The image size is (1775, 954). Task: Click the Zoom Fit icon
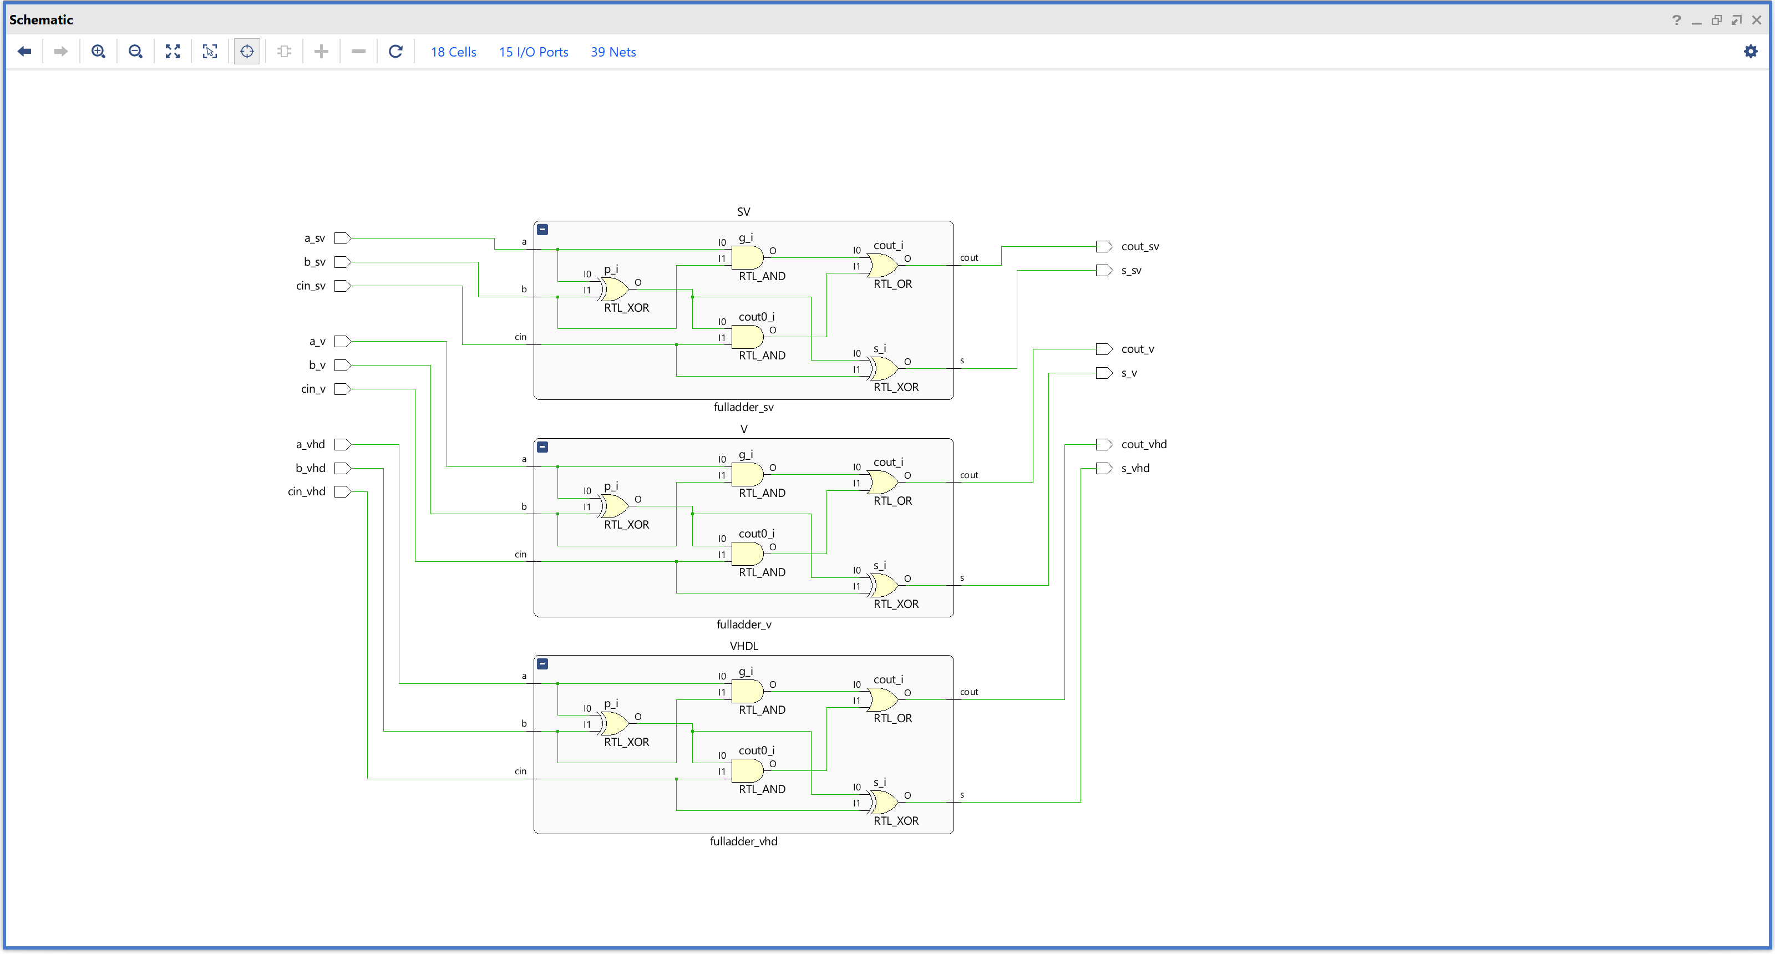[x=173, y=52]
